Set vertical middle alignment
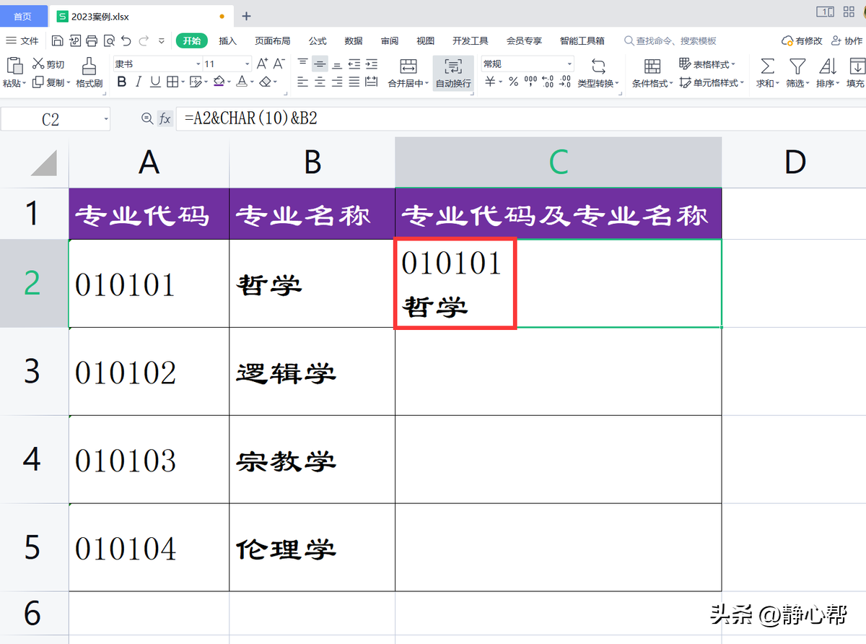This screenshot has height=644, width=866. coord(320,64)
